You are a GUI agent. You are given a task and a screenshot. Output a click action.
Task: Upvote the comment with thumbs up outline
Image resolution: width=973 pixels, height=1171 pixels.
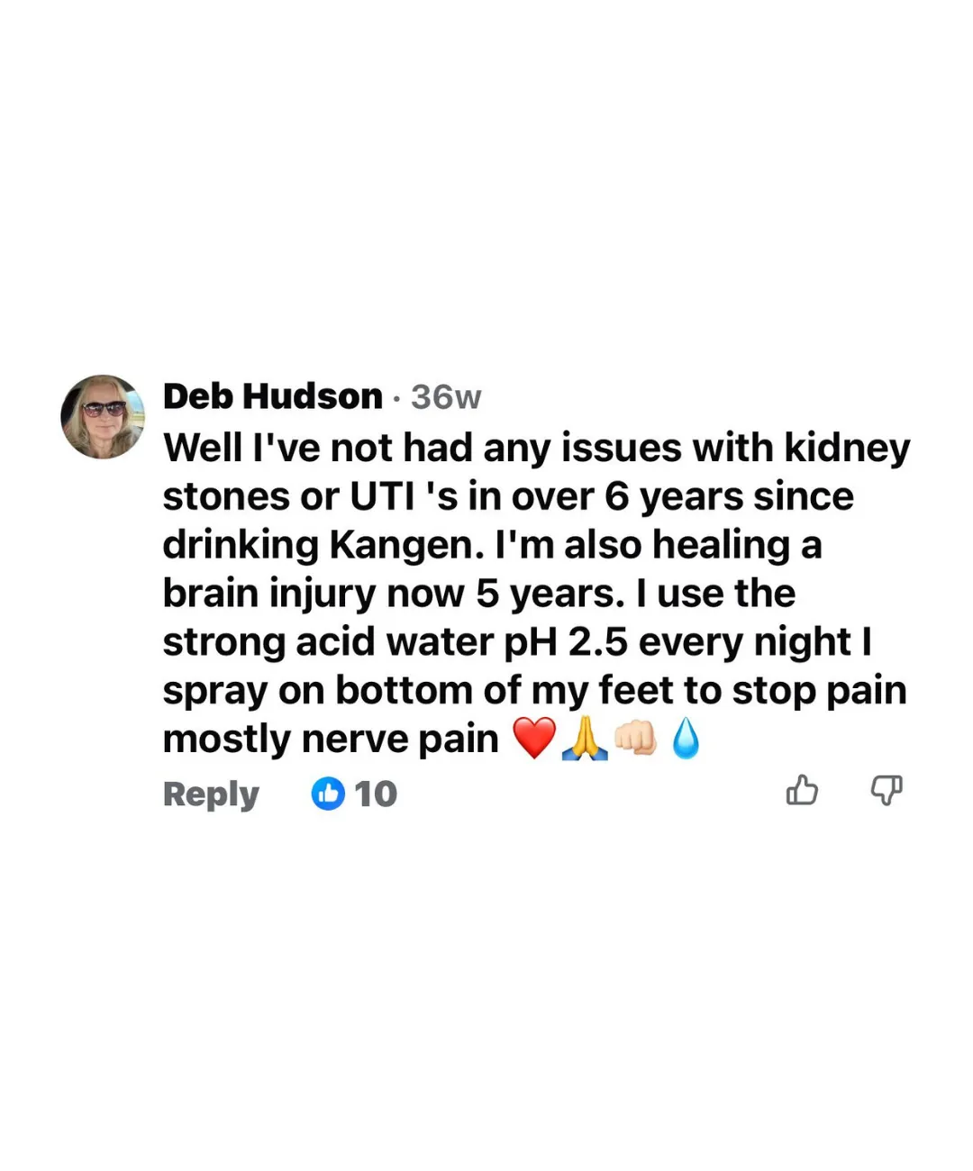802,790
